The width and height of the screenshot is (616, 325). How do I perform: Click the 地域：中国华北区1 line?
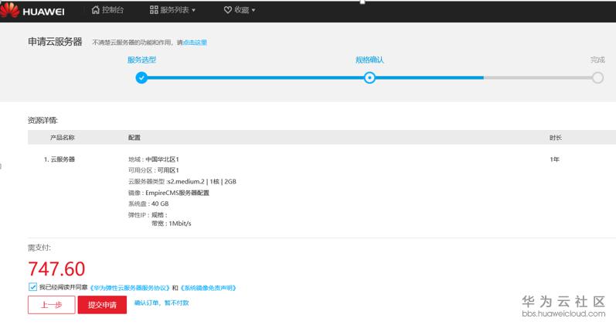154,159
